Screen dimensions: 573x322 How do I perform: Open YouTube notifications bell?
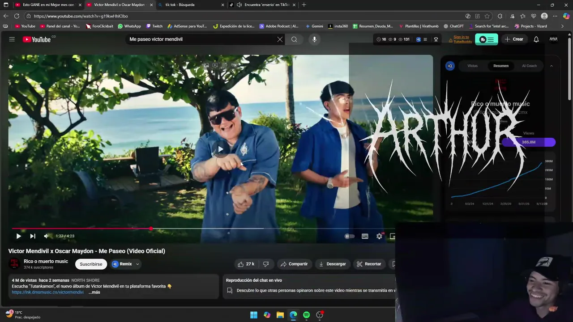536,39
